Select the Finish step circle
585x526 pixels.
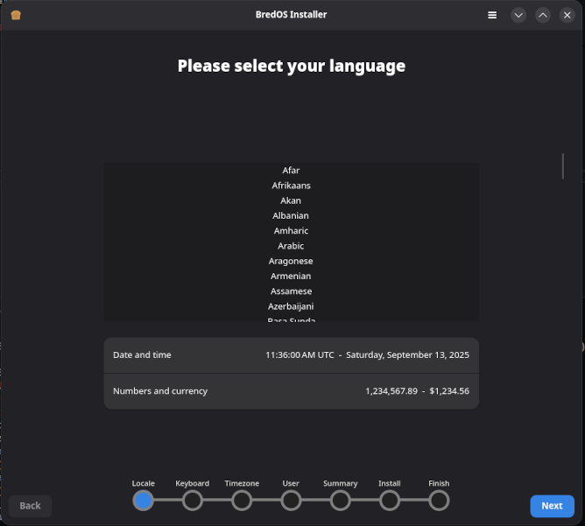pyautogui.click(x=439, y=501)
